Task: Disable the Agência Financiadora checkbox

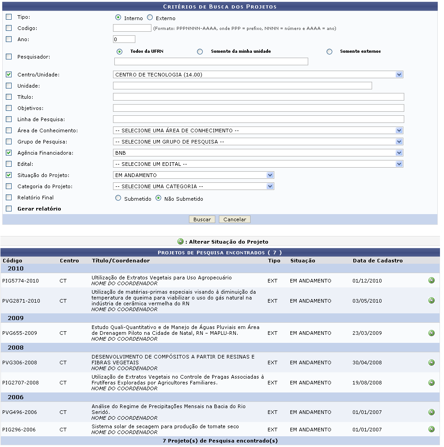Action: [x=9, y=153]
